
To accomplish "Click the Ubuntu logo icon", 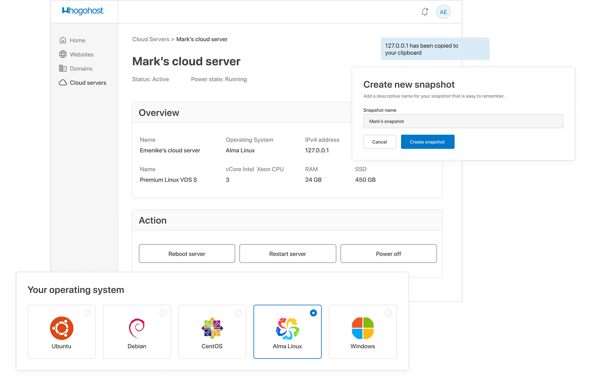I will click(62, 328).
